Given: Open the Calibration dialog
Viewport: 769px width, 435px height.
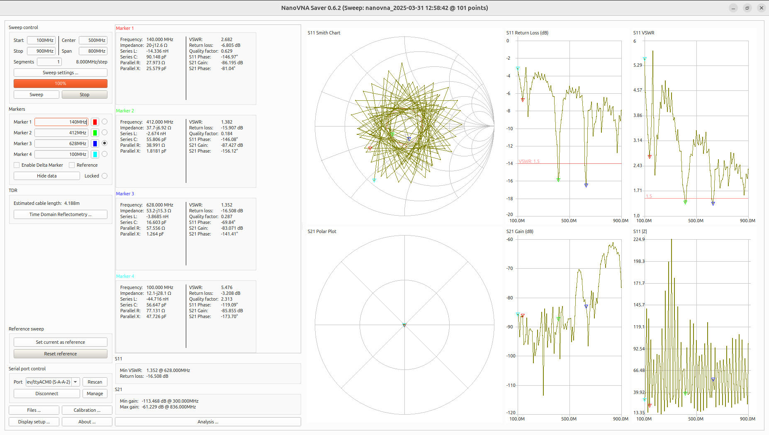Looking at the screenshot, I should click(87, 410).
